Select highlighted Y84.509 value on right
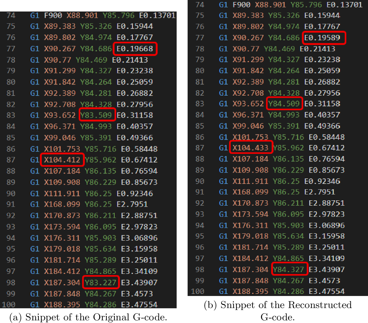Image resolution: width=368 pixels, height=323 pixels. [285, 104]
